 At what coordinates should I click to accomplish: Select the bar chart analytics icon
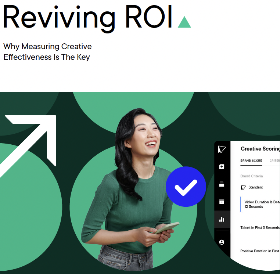(x=222, y=219)
